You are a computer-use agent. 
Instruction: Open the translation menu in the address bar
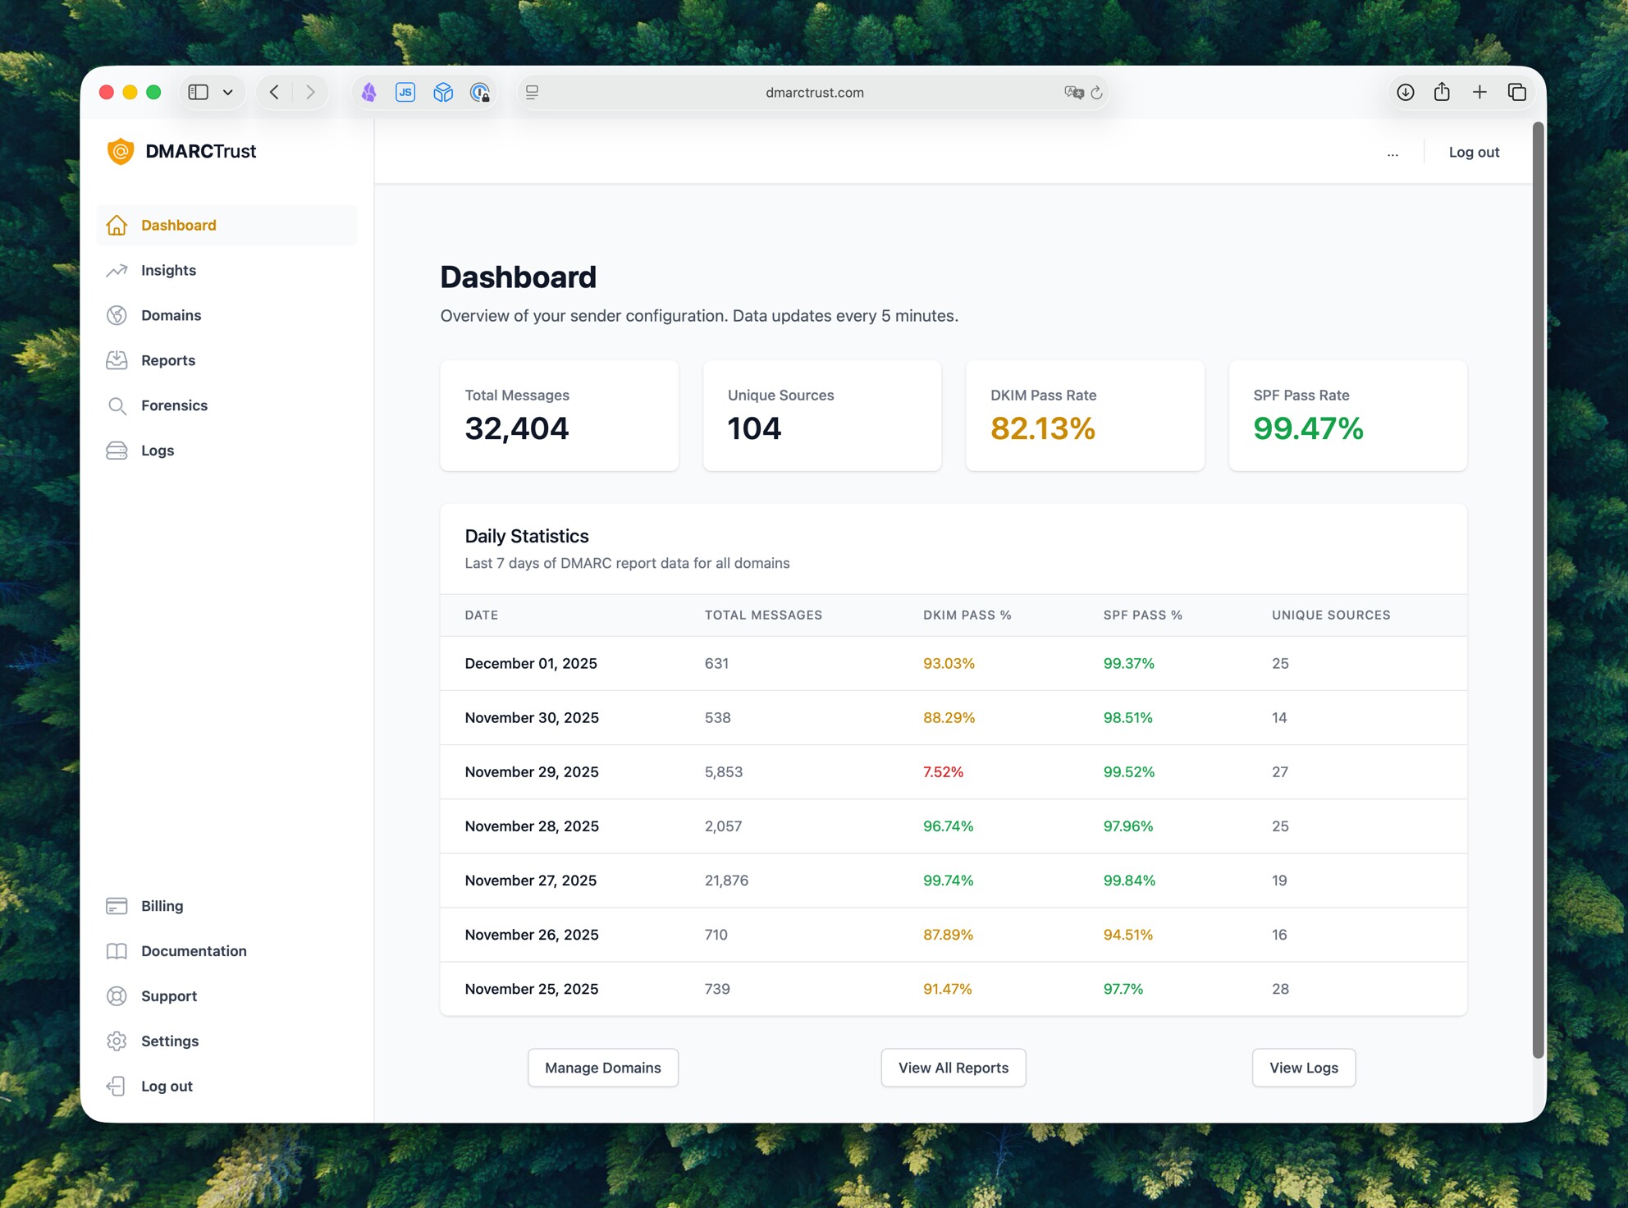pyautogui.click(x=1074, y=92)
